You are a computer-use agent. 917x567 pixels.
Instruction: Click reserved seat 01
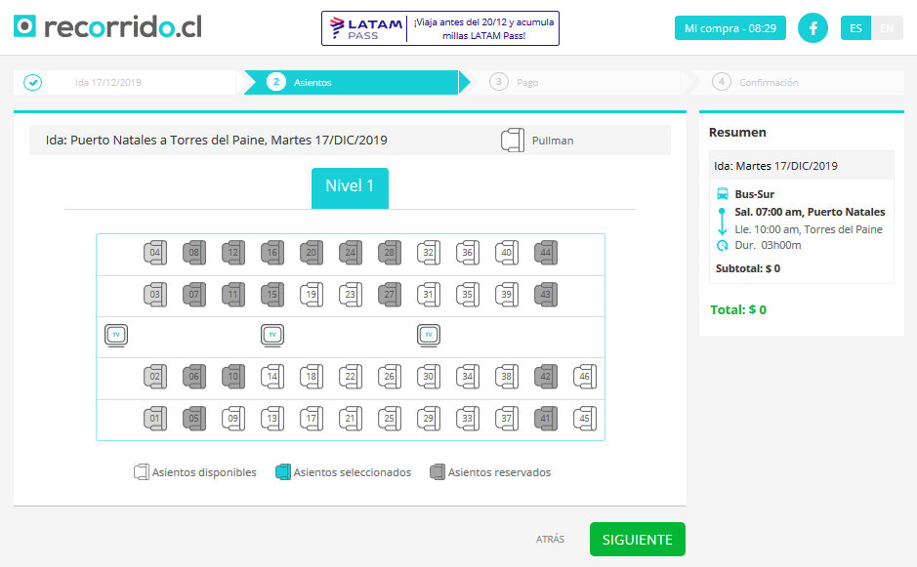[x=155, y=419]
